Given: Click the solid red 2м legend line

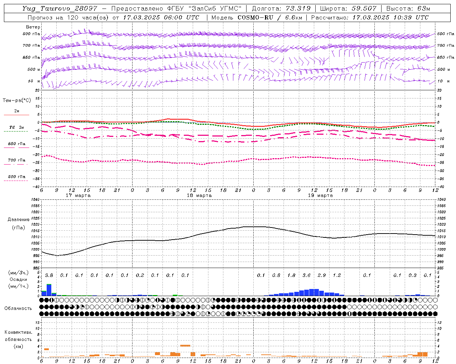Looking at the screenshot, I should pos(16,115).
